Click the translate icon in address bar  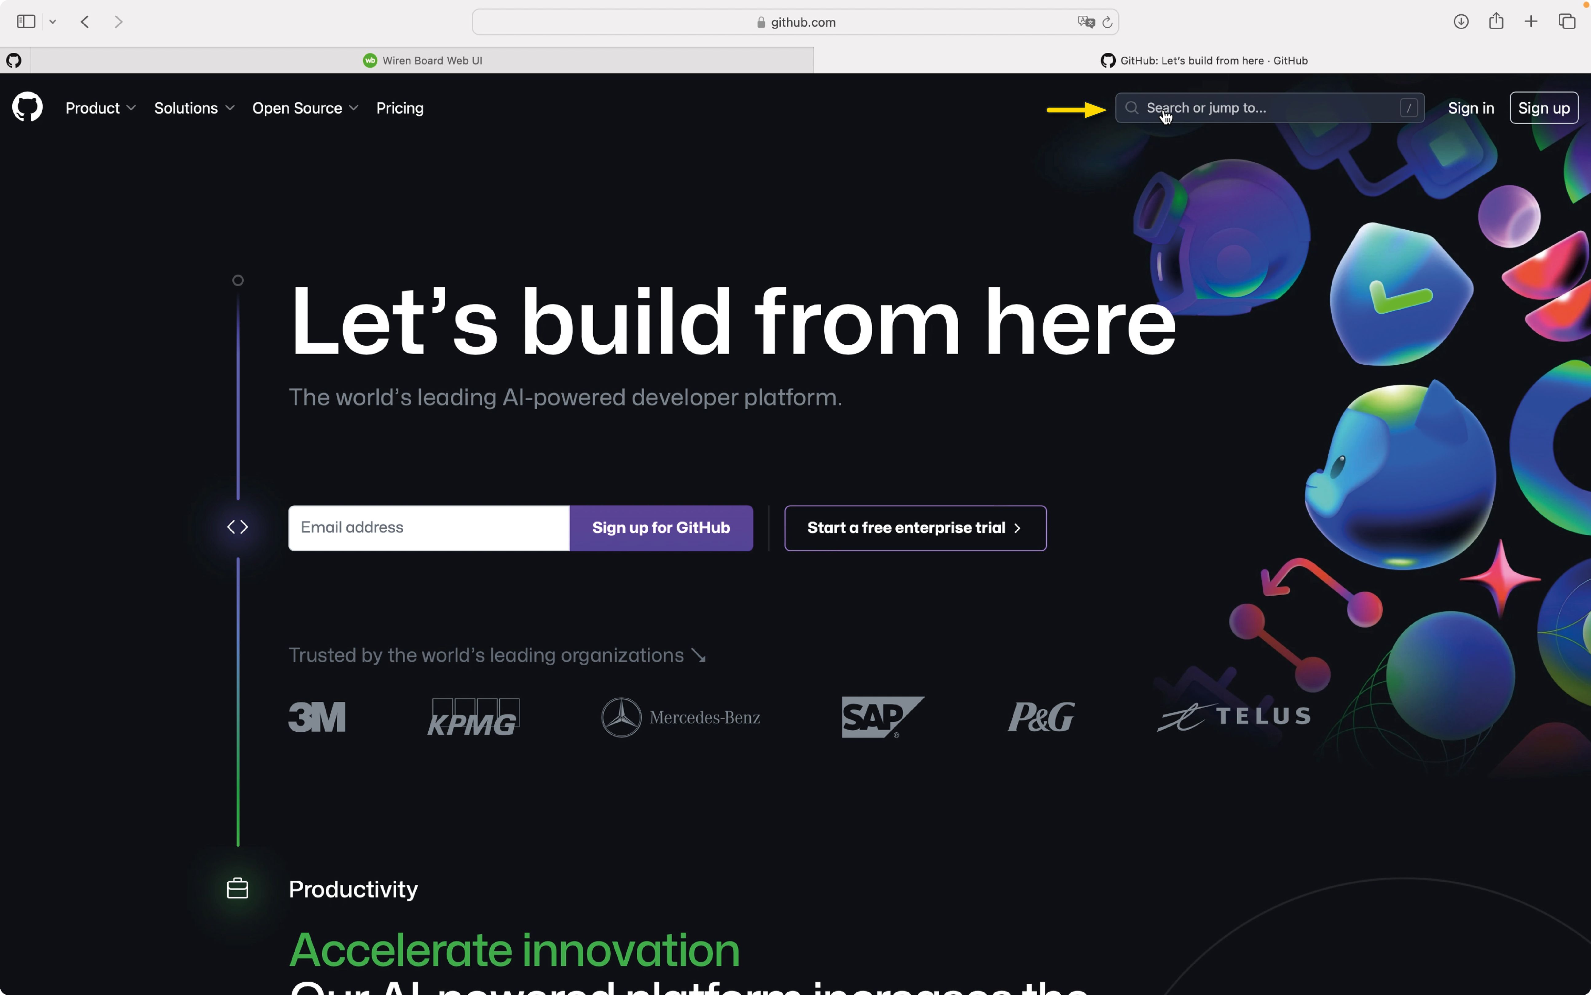(1086, 22)
